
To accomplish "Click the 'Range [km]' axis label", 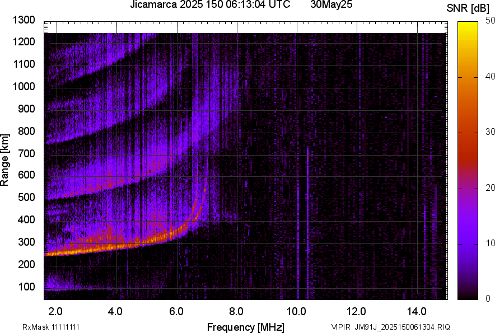I will click(4, 160).
